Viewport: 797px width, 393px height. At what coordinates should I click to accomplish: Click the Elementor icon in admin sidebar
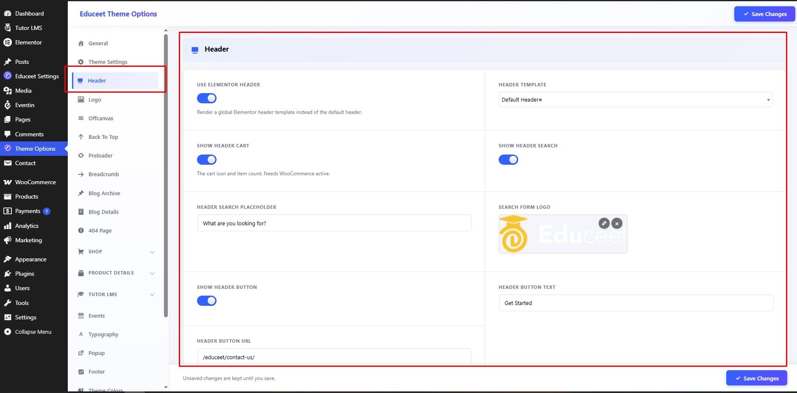(x=7, y=42)
